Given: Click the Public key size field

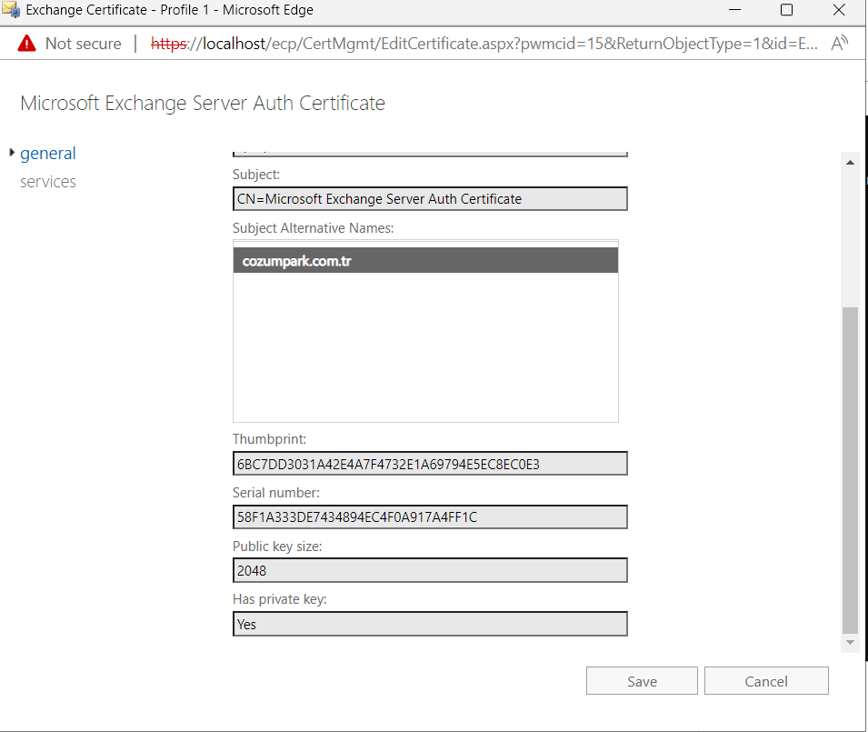Looking at the screenshot, I should point(430,570).
